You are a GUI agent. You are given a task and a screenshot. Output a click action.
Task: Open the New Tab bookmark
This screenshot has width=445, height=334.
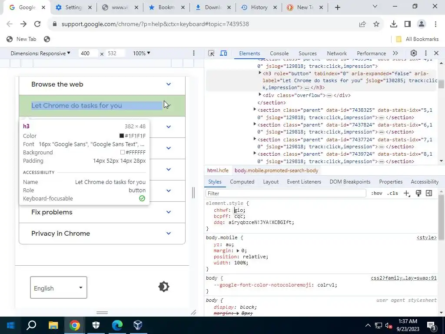click(x=22, y=39)
